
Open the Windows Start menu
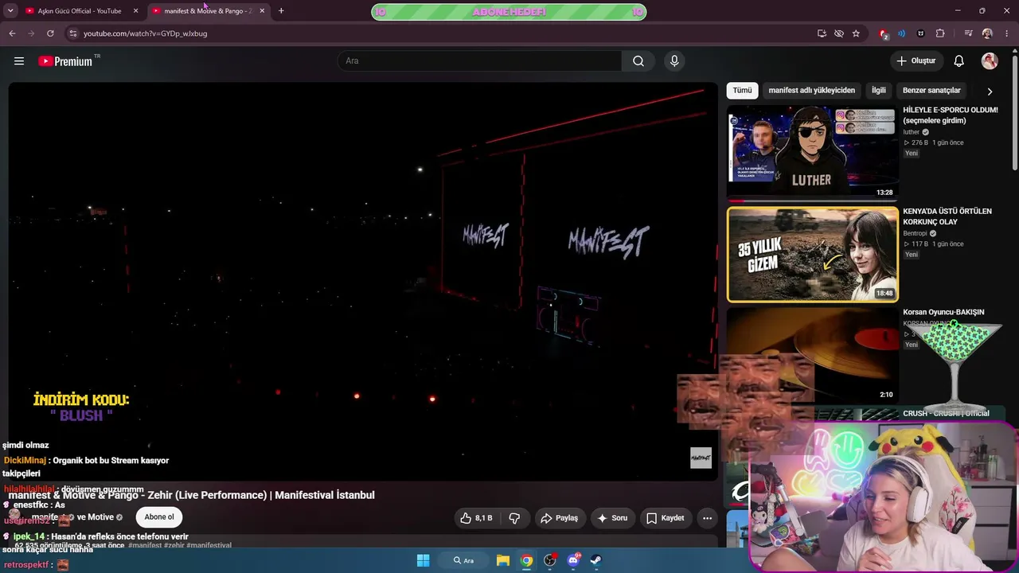point(424,560)
